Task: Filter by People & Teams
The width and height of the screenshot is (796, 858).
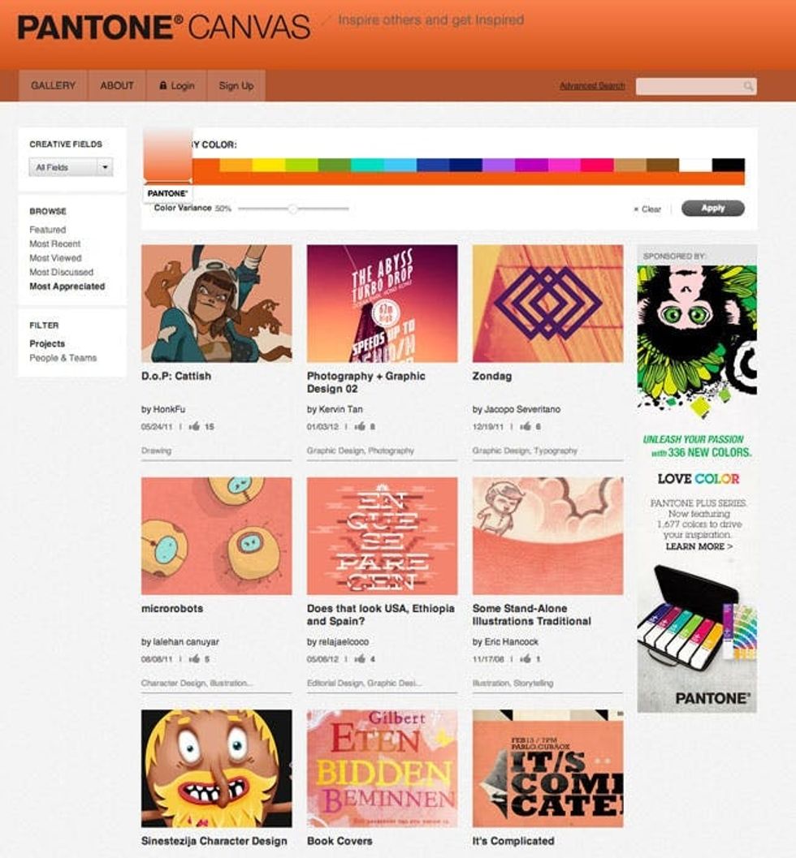Action: click(x=63, y=358)
